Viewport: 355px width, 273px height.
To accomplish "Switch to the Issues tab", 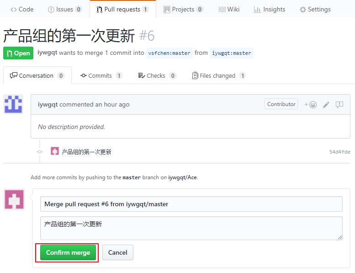I will click(65, 9).
